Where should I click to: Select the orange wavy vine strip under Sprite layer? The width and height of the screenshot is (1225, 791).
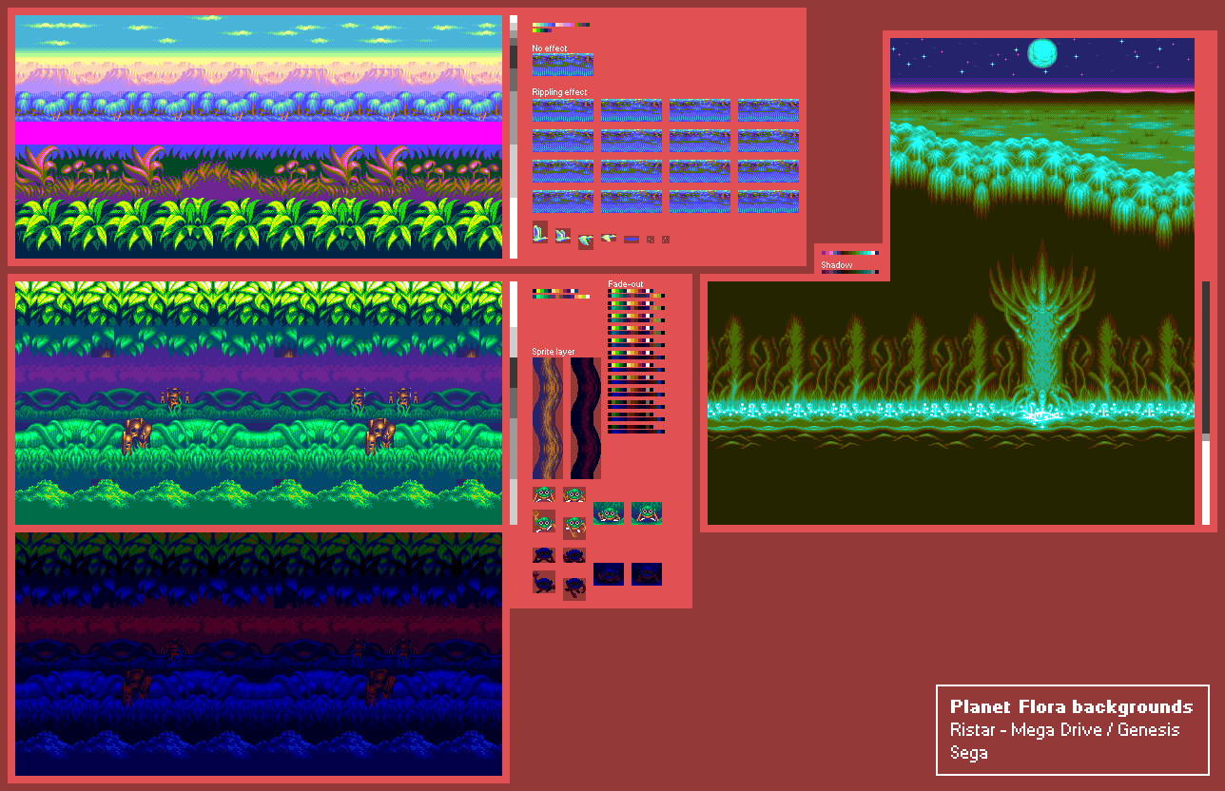pos(548,418)
